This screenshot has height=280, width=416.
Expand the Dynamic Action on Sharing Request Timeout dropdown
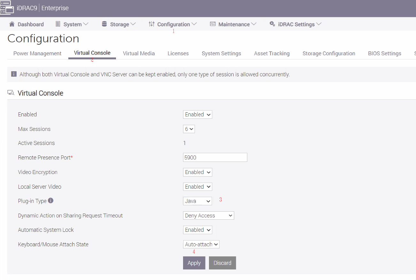point(208,215)
